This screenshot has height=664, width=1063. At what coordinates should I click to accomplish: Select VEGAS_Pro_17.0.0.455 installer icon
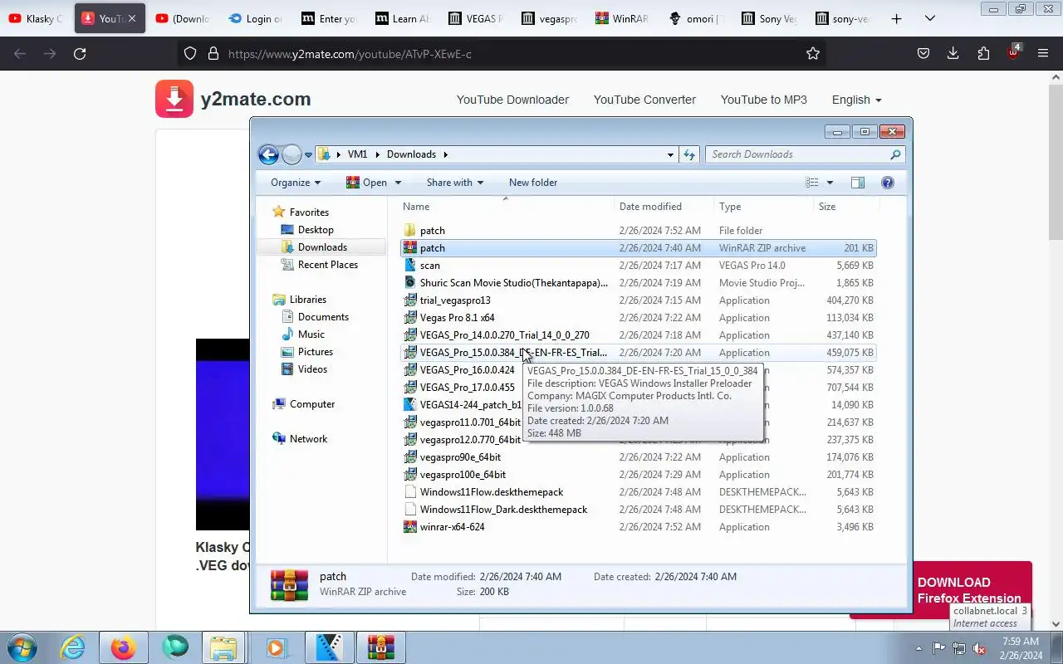tap(410, 388)
